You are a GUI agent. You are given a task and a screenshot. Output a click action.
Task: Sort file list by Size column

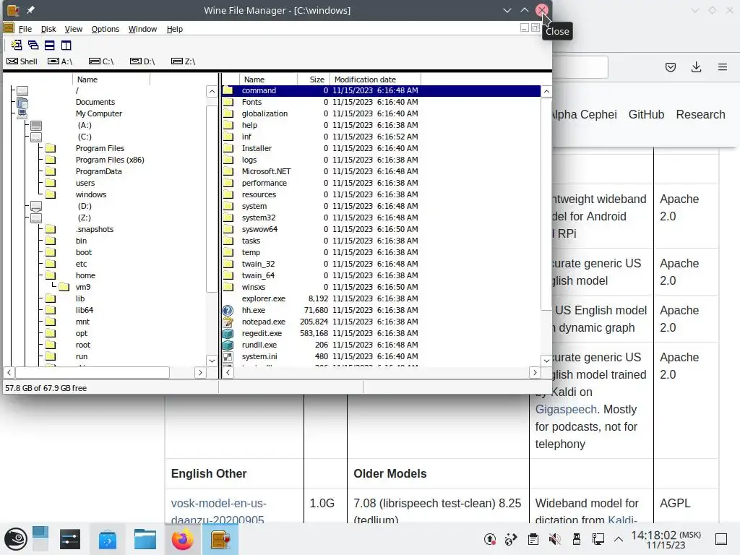click(x=314, y=79)
